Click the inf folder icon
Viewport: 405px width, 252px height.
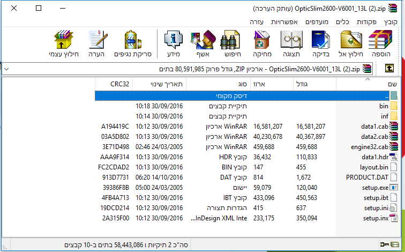click(394, 116)
